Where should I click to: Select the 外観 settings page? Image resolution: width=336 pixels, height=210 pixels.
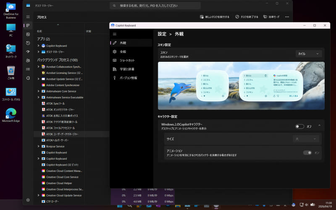point(131,43)
